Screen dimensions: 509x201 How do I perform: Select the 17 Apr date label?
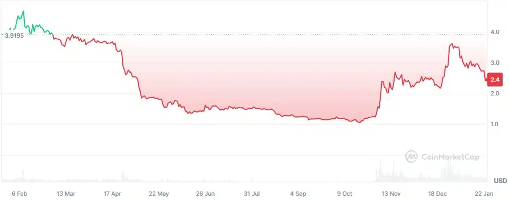(112, 194)
